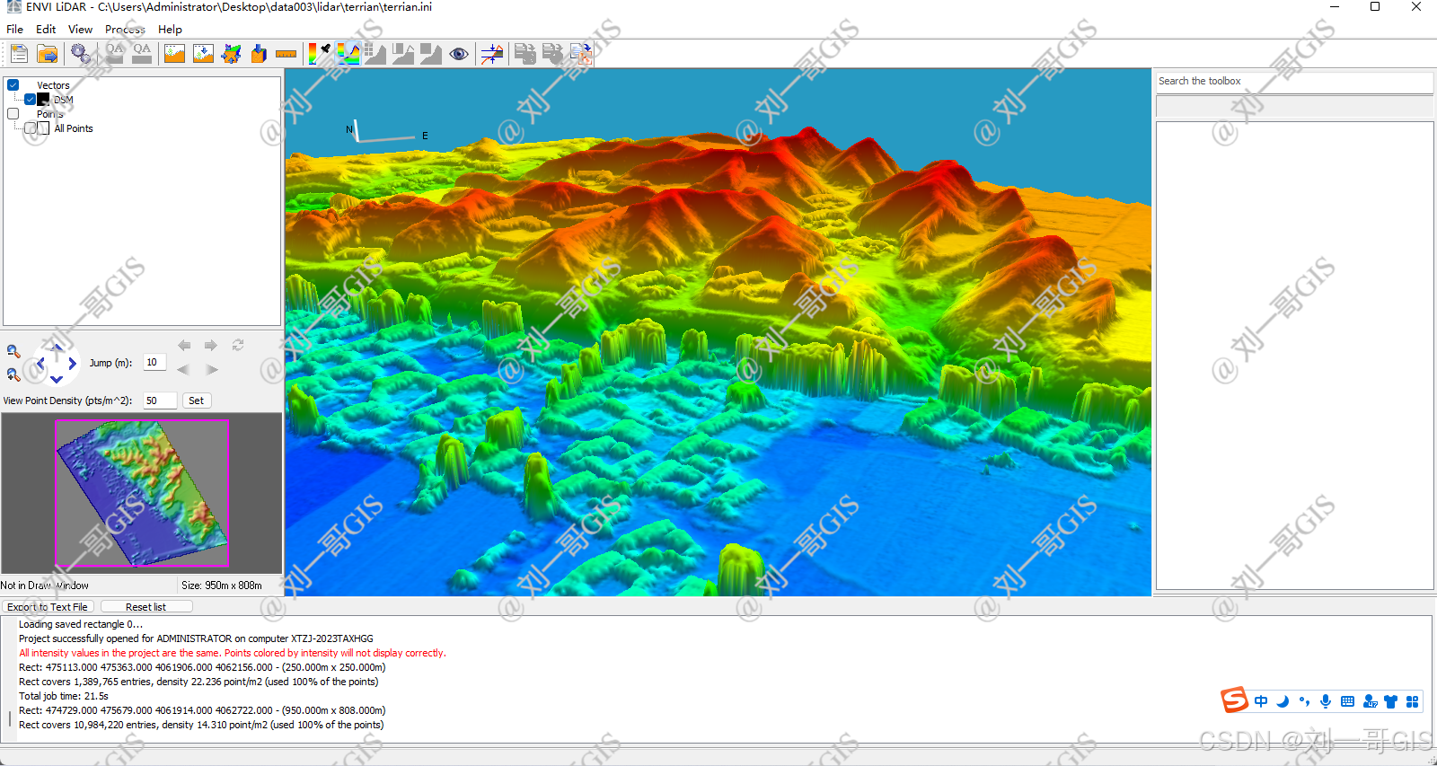Click the zoom out magnifier icon
The height and width of the screenshot is (766, 1437).
coord(13,351)
